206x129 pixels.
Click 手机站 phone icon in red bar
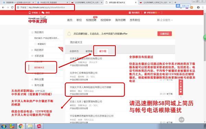click(33, 13)
